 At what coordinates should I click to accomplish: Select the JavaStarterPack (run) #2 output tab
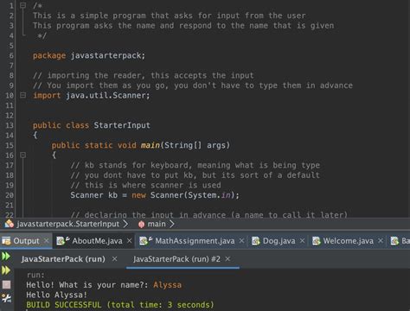(x=176, y=259)
